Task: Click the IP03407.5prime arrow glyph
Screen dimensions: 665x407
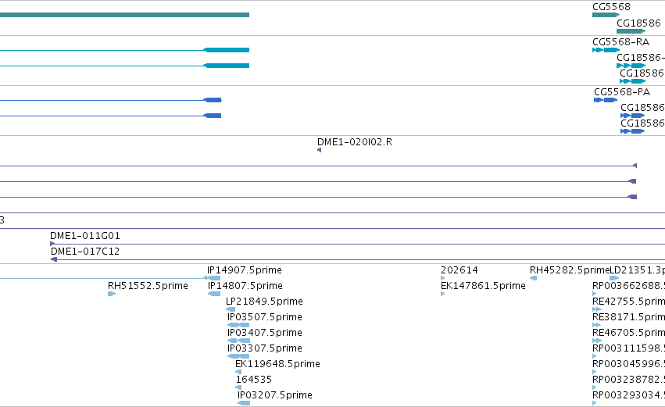Action: pyautogui.click(x=239, y=341)
